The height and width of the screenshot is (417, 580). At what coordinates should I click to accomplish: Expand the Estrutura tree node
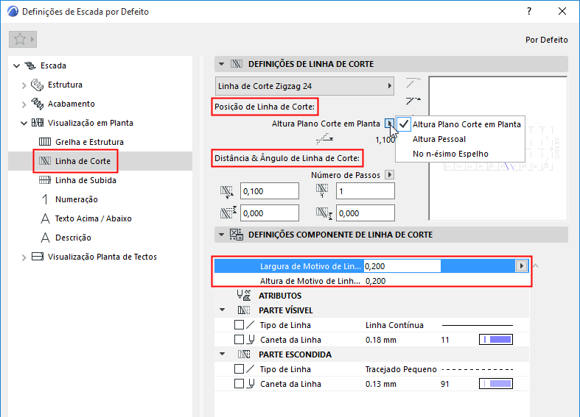pyautogui.click(x=24, y=85)
